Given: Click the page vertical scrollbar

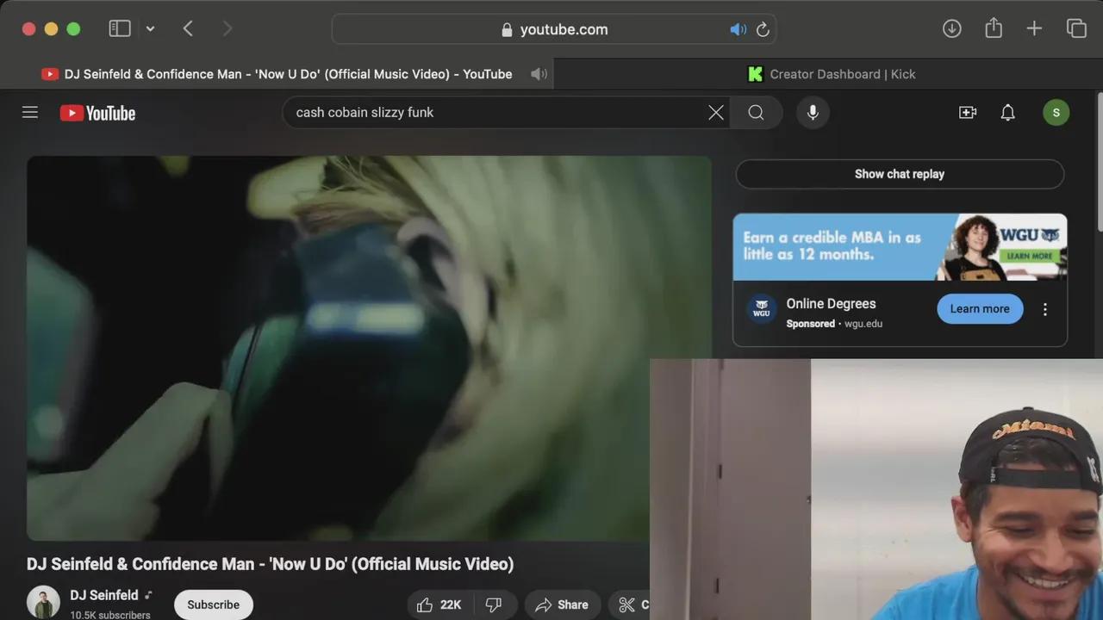Looking at the screenshot, I should point(1099,160).
